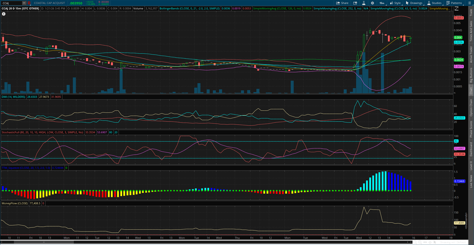Click the 0.72469 TTM Squeeze axis bubble
This screenshot has height=245, width=474.
(x=459, y=181)
